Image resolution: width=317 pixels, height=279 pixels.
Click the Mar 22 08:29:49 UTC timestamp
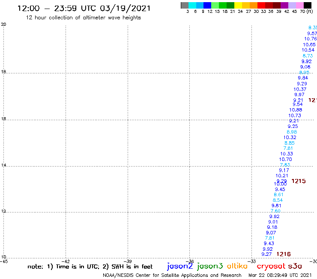coord(280,275)
